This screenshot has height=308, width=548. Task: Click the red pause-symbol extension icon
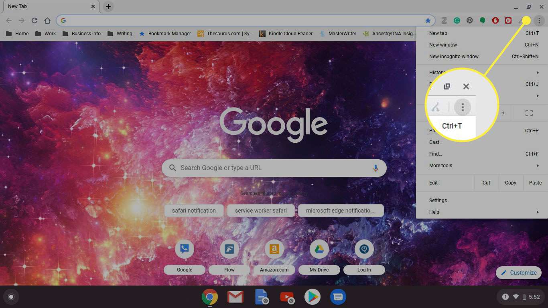[508, 20]
